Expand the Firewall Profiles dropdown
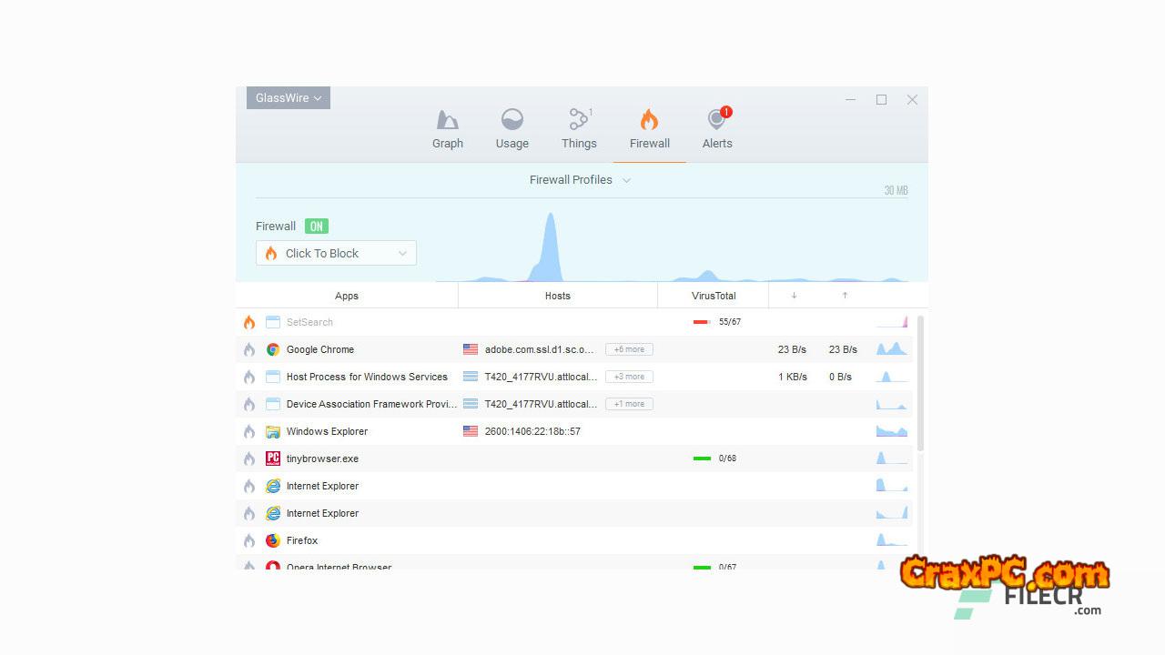 click(580, 180)
